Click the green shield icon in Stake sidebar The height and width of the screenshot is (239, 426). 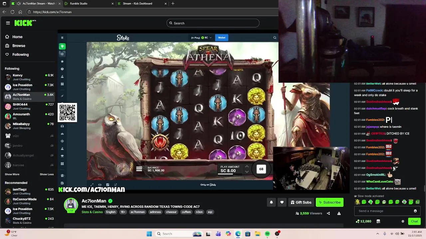click(62, 46)
